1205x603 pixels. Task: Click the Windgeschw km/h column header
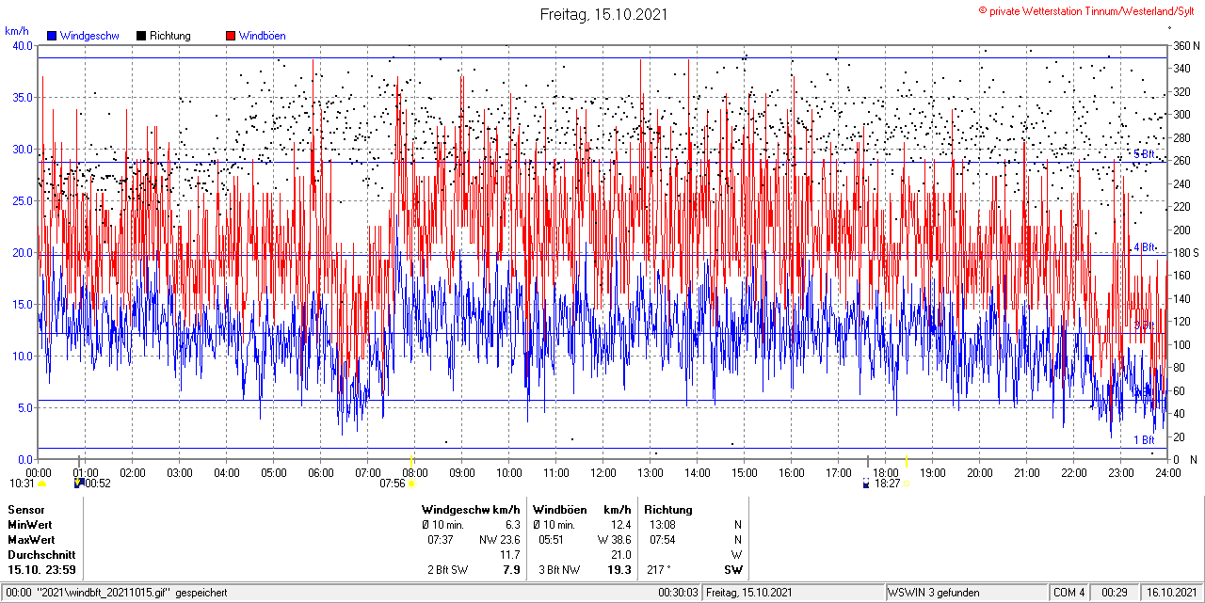tap(471, 509)
